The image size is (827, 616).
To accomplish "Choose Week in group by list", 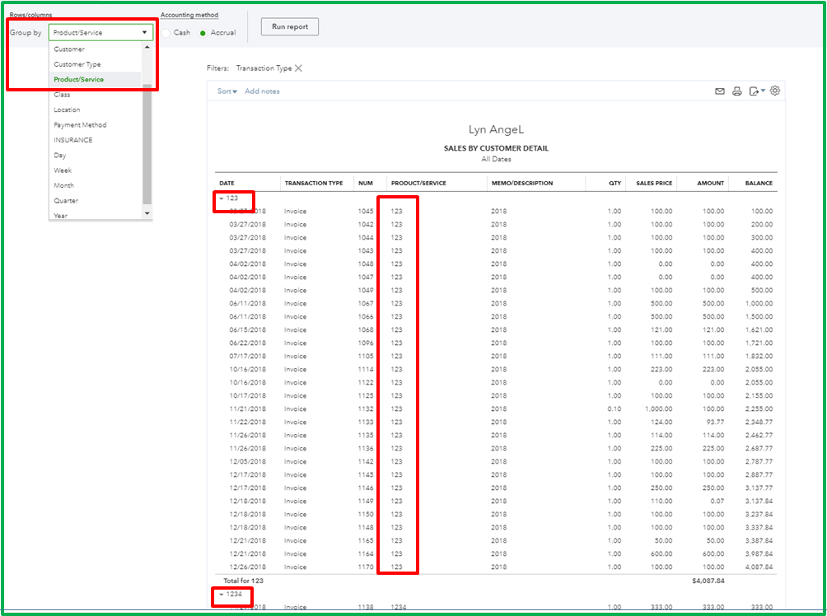I will 63,170.
